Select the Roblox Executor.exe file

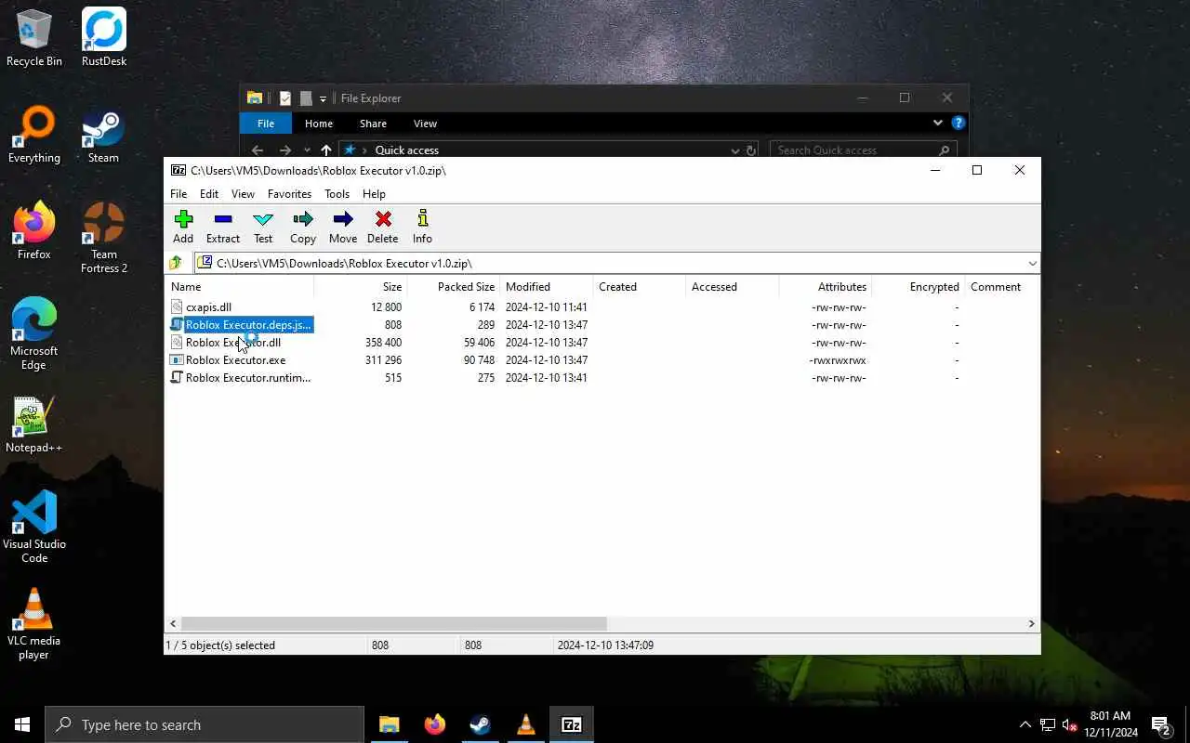(x=235, y=360)
